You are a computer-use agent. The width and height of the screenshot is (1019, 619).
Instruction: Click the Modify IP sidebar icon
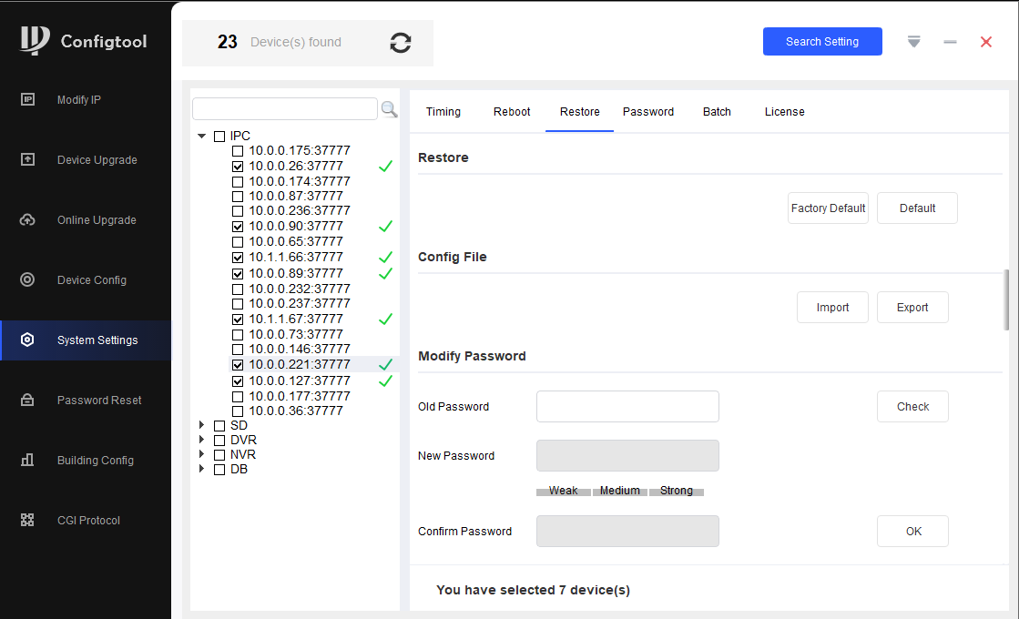pyautogui.click(x=27, y=99)
